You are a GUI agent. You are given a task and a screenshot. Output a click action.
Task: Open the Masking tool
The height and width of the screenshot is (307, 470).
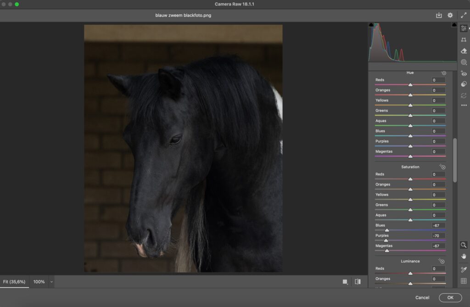(x=464, y=62)
